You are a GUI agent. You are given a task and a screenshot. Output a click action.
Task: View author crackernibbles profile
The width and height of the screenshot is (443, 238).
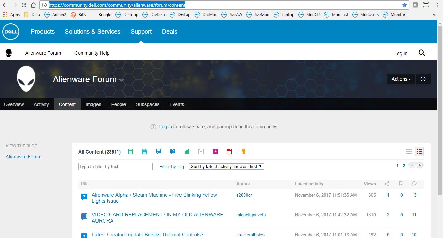tap(250, 235)
